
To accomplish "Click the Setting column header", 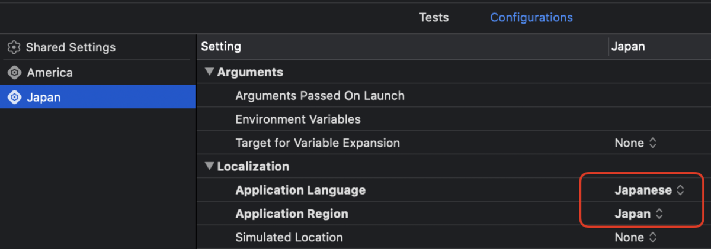I will [x=221, y=46].
